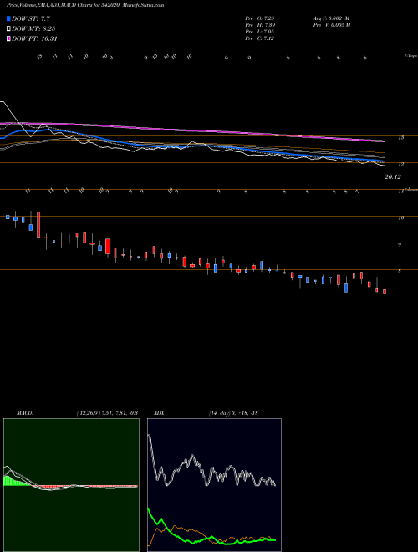Viewport: 418px width, 552px height.
Task: Click the price axis label 9
Action: tap(400, 244)
